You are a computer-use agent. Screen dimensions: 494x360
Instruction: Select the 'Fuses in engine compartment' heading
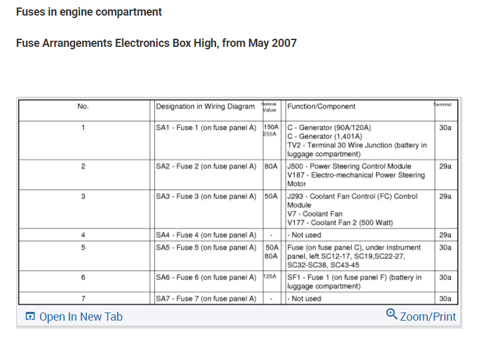[x=89, y=12]
